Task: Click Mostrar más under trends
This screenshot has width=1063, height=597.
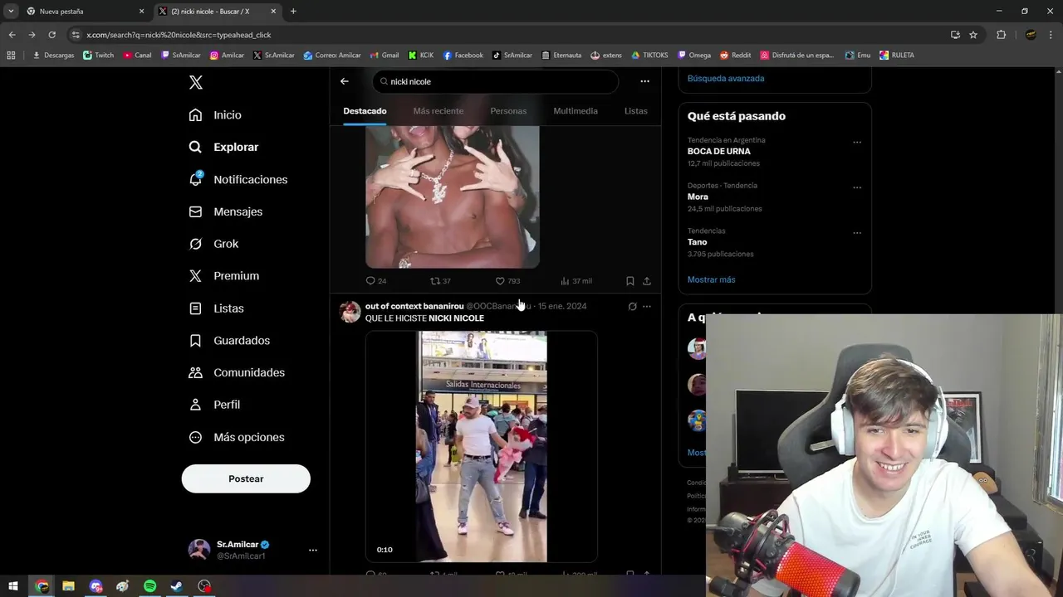Action: coord(712,279)
